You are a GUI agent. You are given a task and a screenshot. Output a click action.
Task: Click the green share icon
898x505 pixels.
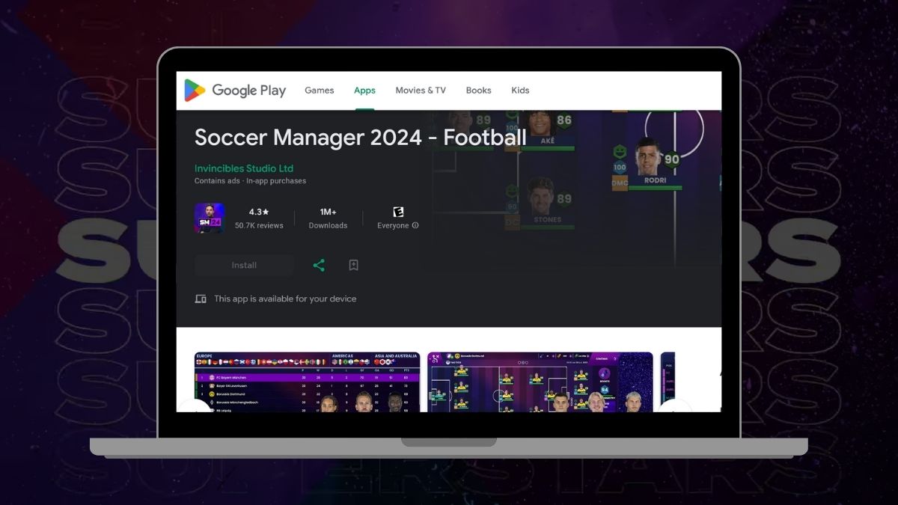(x=319, y=266)
